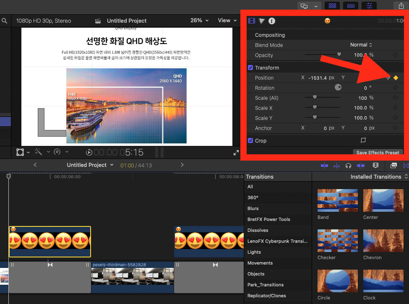Open clip appearance filmstrip options
This screenshot has height=304, width=409.
point(375,165)
